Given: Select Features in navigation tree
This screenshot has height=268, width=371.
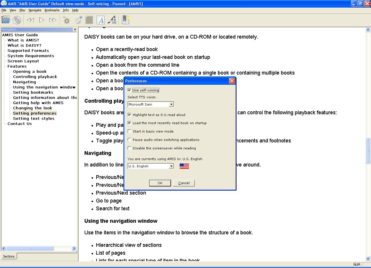Looking at the screenshot, I should pyautogui.click(x=17, y=66).
